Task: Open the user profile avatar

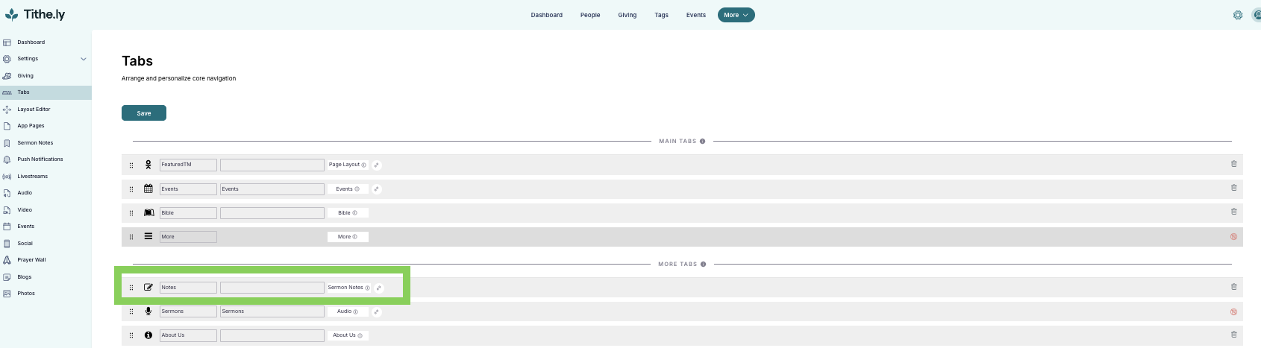Action: 1257,15
